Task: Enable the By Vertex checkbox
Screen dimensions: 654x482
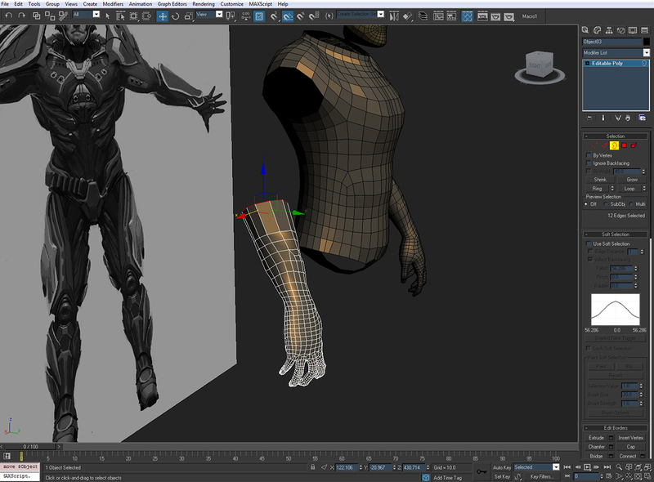Action: click(589, 155)
